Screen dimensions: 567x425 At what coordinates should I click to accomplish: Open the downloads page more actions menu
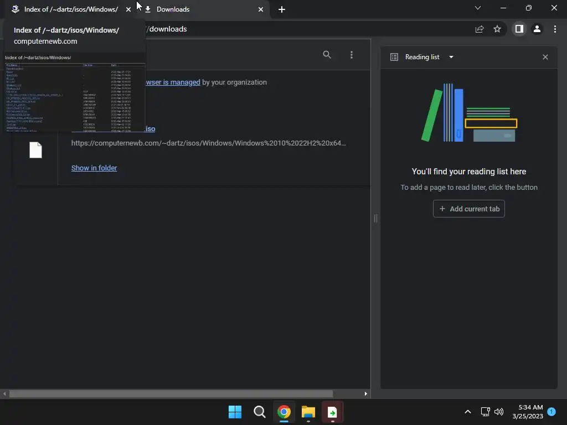coord(352,55)
